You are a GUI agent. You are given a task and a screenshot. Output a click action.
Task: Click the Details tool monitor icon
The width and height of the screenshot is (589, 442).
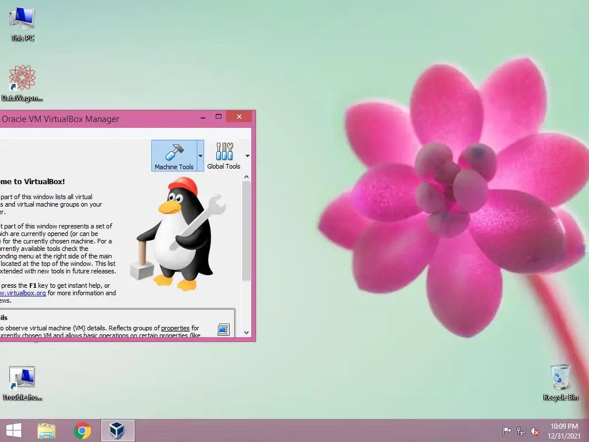click(224, 330)
